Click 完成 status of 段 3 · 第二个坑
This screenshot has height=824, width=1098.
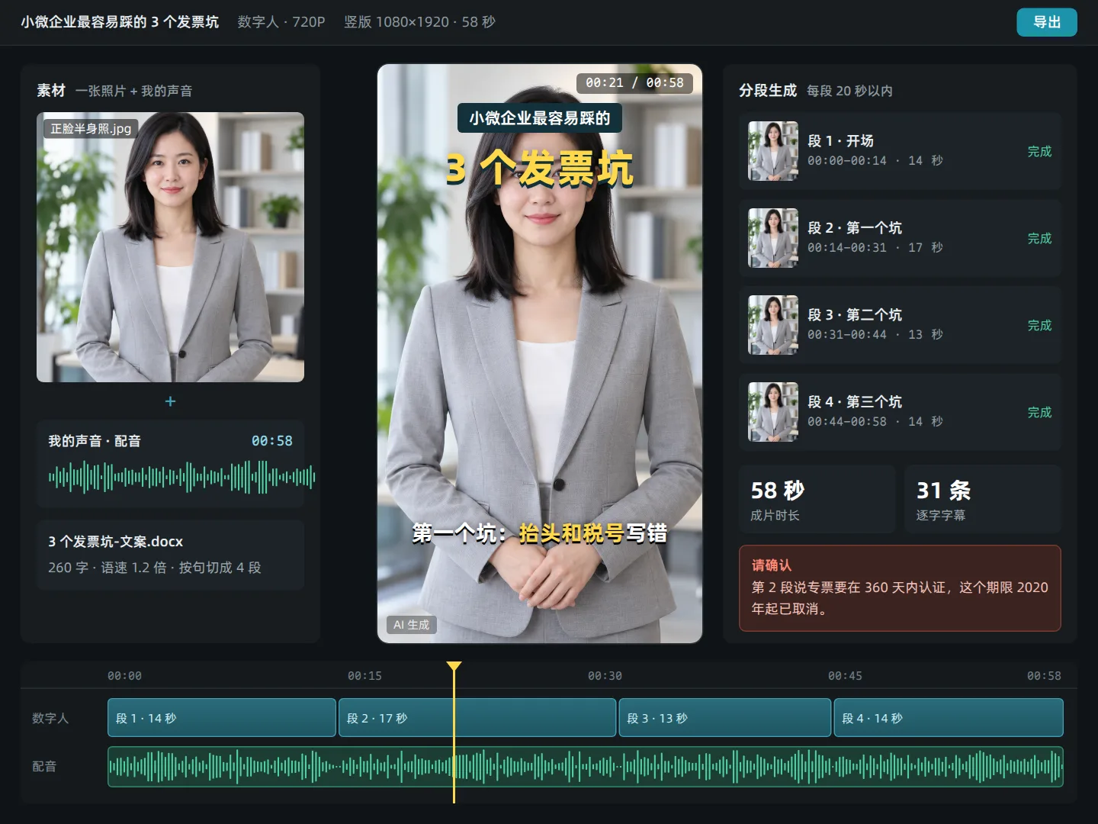1039,325
